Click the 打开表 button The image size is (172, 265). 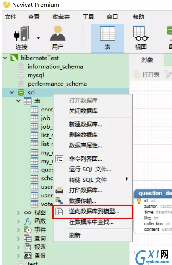point(146,74)
